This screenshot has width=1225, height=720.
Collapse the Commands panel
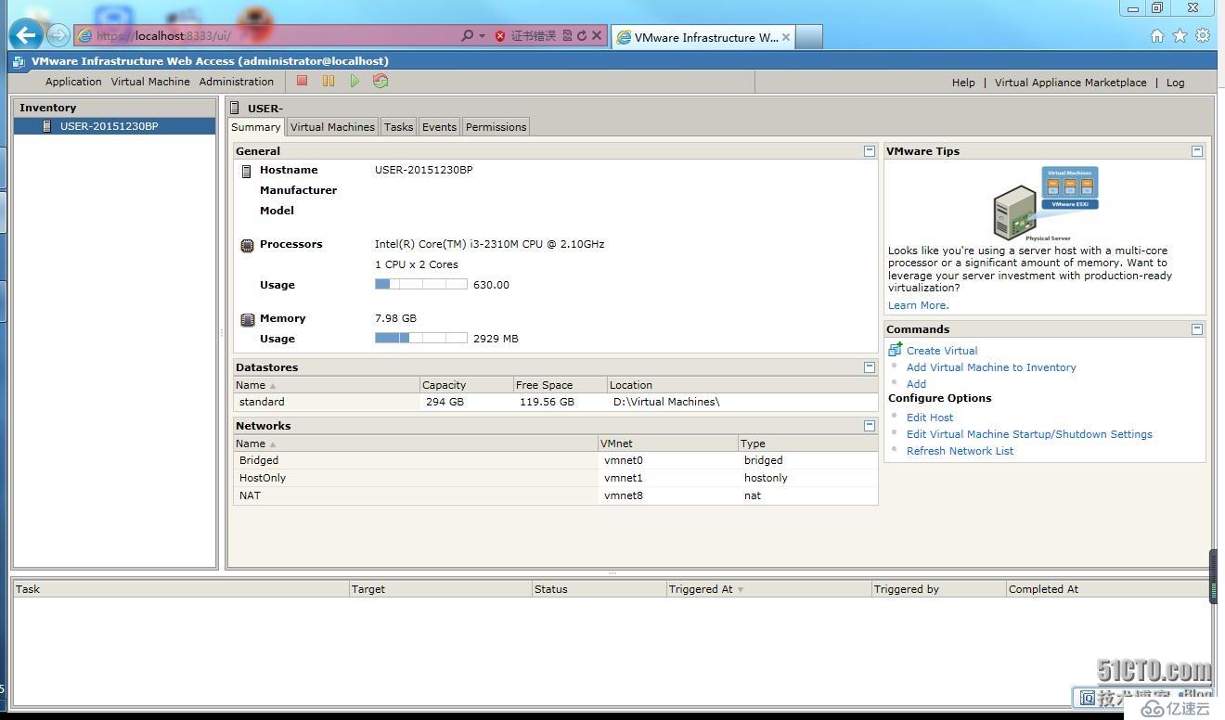pos(1197,328)
